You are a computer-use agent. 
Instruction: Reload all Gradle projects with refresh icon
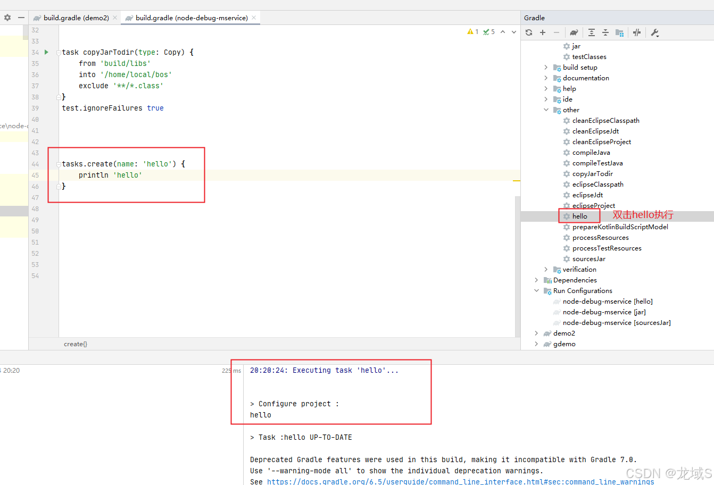pos(528,32)
